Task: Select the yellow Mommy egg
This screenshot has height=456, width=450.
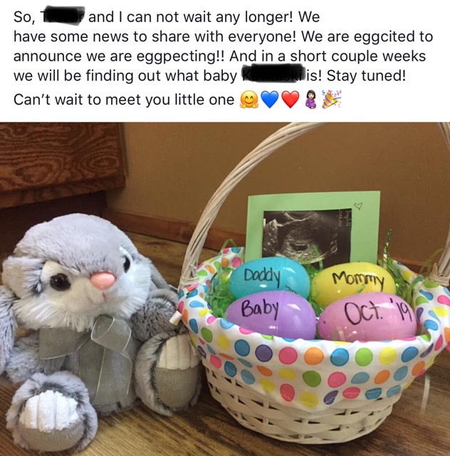Action: pyautogui.click(x=353, y=284)
